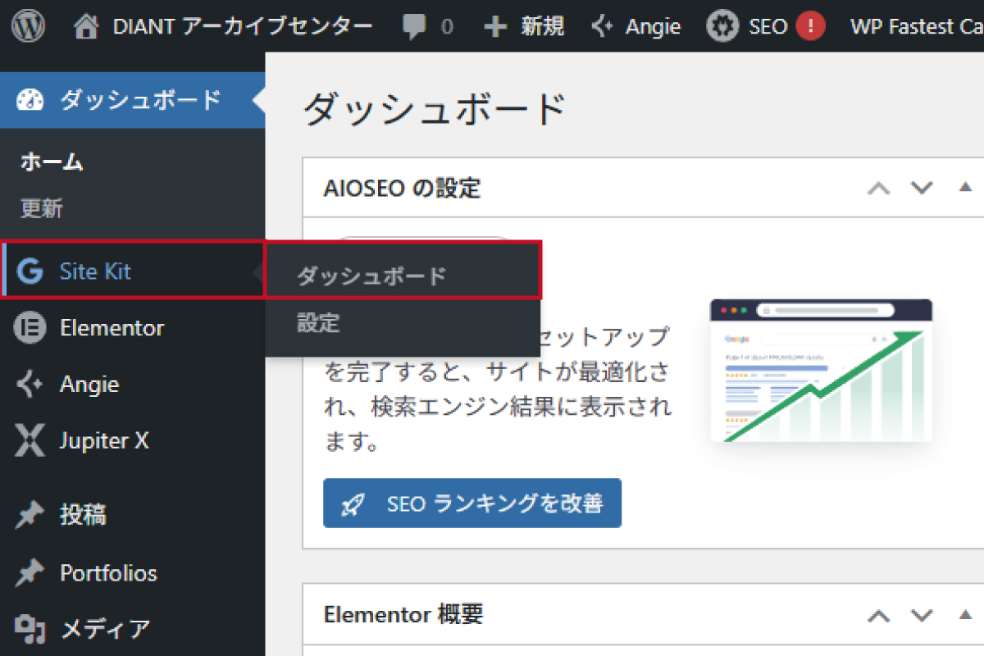Move AIOSEO widget up with chevron
Image resolution: width=984 pixels, height=656 pixels.
[878, 188]
